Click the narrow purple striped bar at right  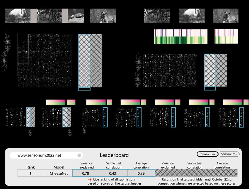[226, 33]
